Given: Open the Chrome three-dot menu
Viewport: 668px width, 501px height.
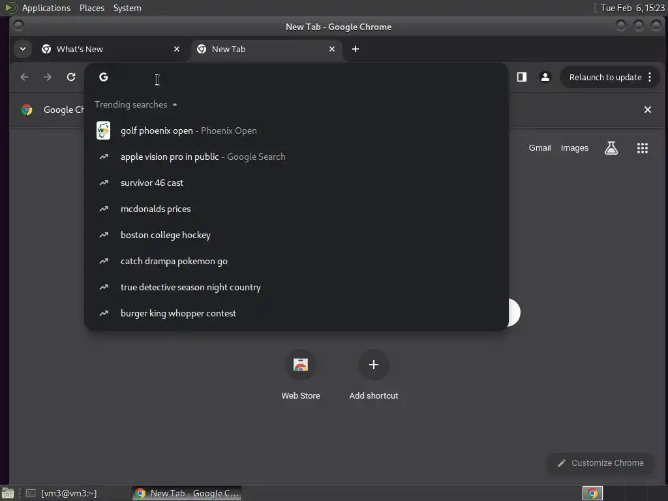Looking at the screenshot, I should pyautogui.click(x=650, y=77).
